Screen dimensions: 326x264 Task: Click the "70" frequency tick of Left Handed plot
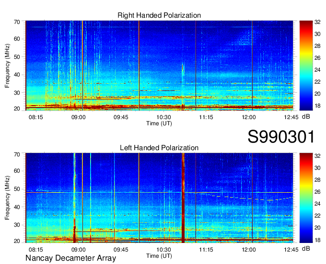[17, 154]
